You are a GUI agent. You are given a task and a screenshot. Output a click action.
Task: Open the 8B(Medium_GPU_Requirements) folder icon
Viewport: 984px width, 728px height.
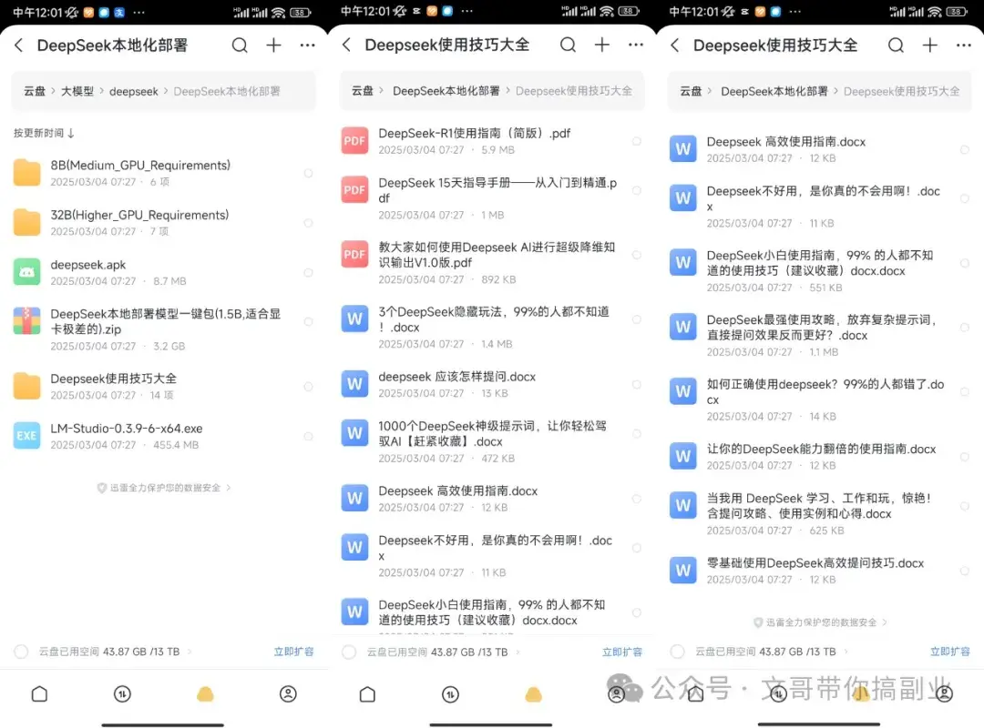coord(27,172)
